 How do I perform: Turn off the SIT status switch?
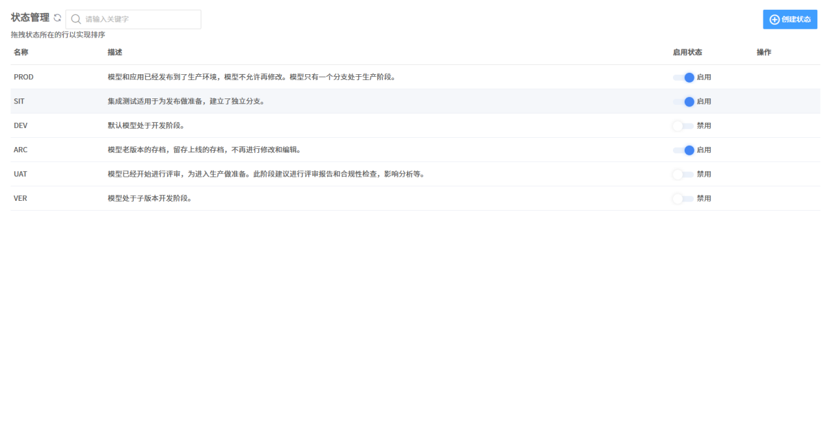tap(683, 102)
